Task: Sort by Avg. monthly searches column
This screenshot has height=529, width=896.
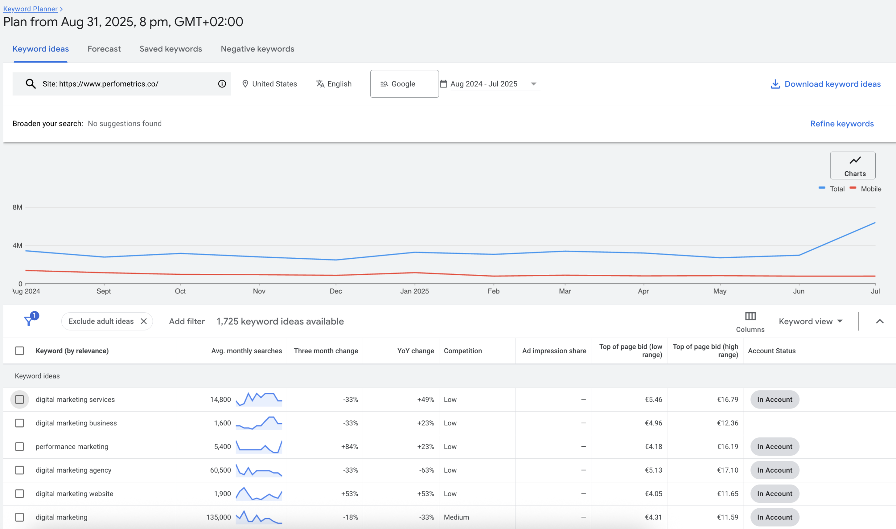Action: [246, 351]
